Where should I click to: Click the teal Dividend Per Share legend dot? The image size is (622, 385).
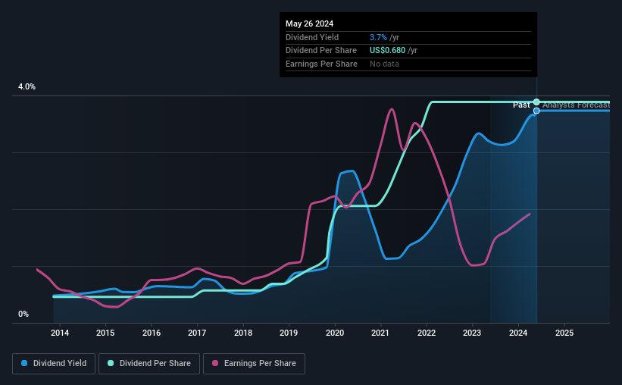click(111, 363)
